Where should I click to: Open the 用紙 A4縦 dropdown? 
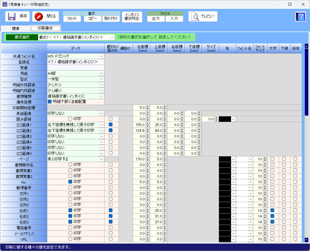pos(102,73)
